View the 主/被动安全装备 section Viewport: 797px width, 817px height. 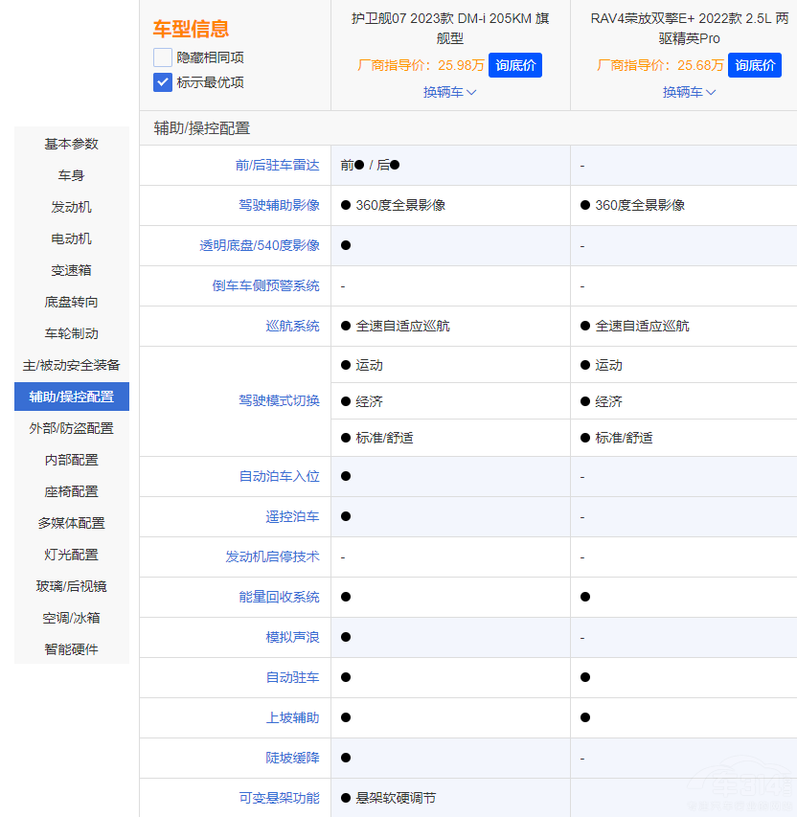(71, 364)
